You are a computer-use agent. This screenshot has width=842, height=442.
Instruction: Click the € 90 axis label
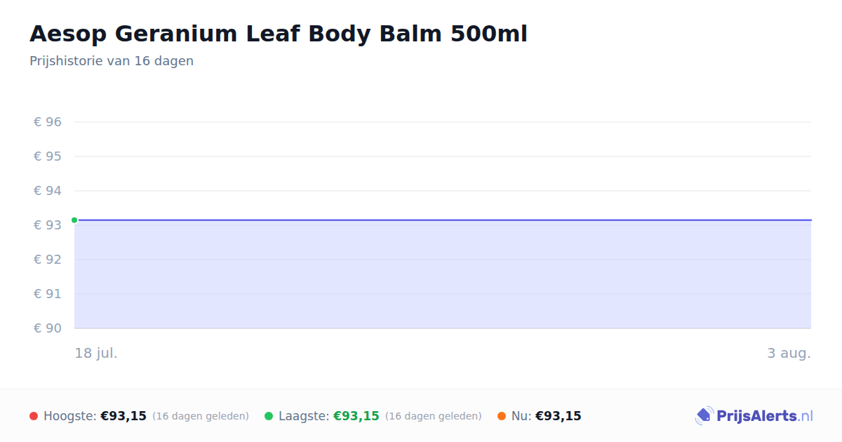(x=48, y=328)
